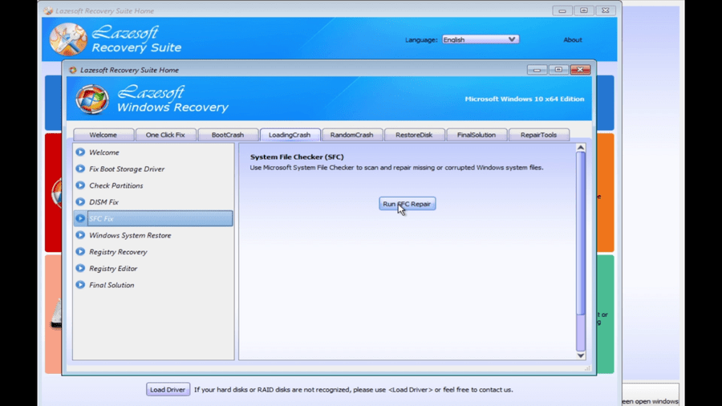Open Windows System Restore option

pos(153,235)
